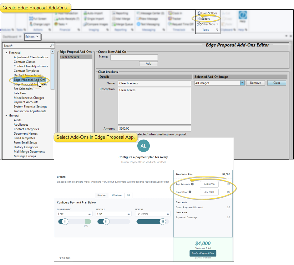Image resolution: width=294 pixels, height=265 pixels.
Task: Click the Create New Add-On Name field
Action: (134, 57)
